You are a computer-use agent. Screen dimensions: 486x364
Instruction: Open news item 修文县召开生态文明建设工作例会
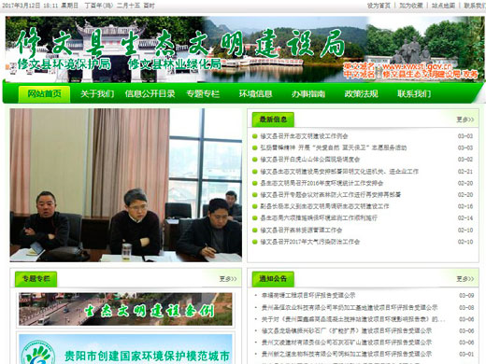pos(304,136)
